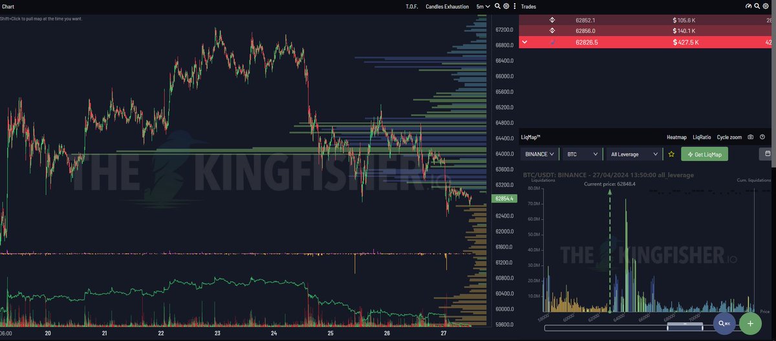Click the LiqMap zoom range slider right handle
Screen dimensions: 776x341
(x=703, y=327)
